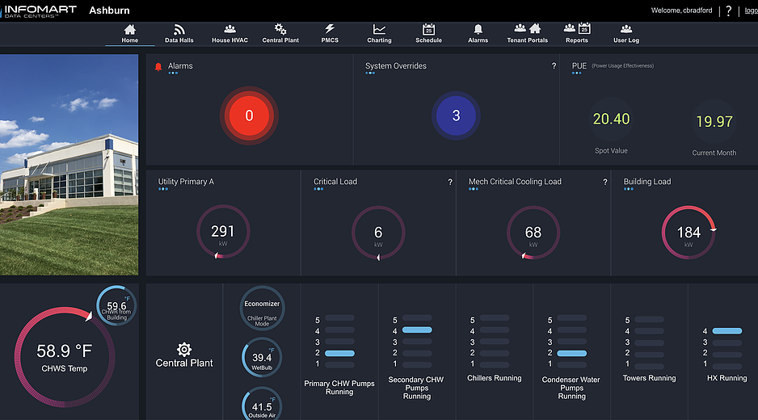Click the help question mark beside Welcome
This screenshot has height=420, width=758.
[729, 10]
